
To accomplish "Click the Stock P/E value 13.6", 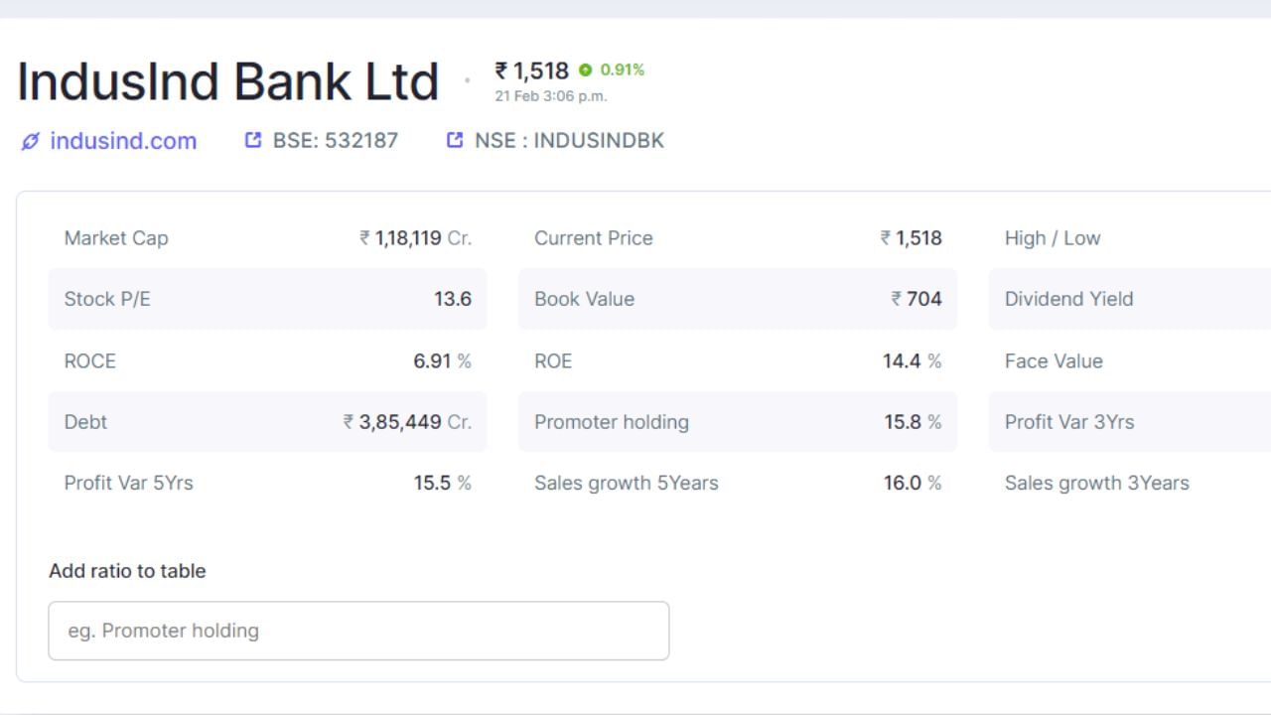I will (453, 299).
